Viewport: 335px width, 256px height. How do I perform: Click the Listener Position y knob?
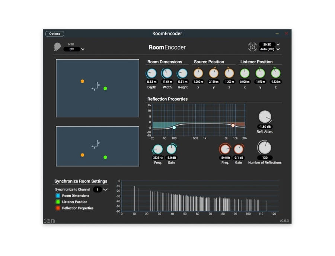(260, 73)
